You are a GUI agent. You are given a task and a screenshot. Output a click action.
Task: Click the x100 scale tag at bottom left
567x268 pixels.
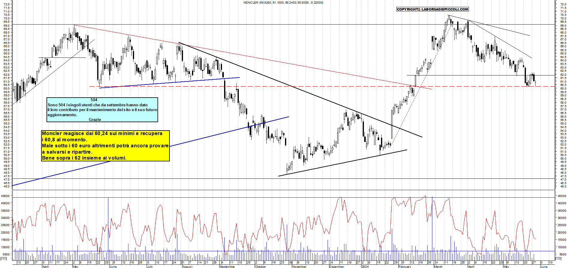click(x=3, y=259)
